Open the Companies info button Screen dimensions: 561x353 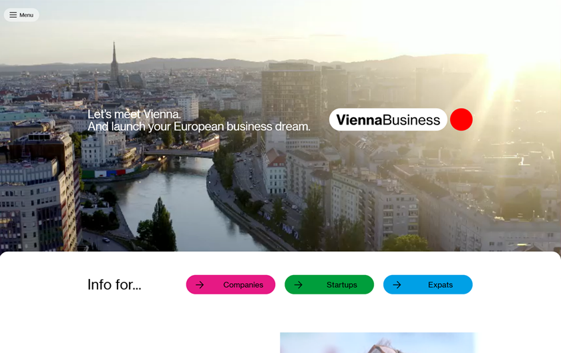231,284
